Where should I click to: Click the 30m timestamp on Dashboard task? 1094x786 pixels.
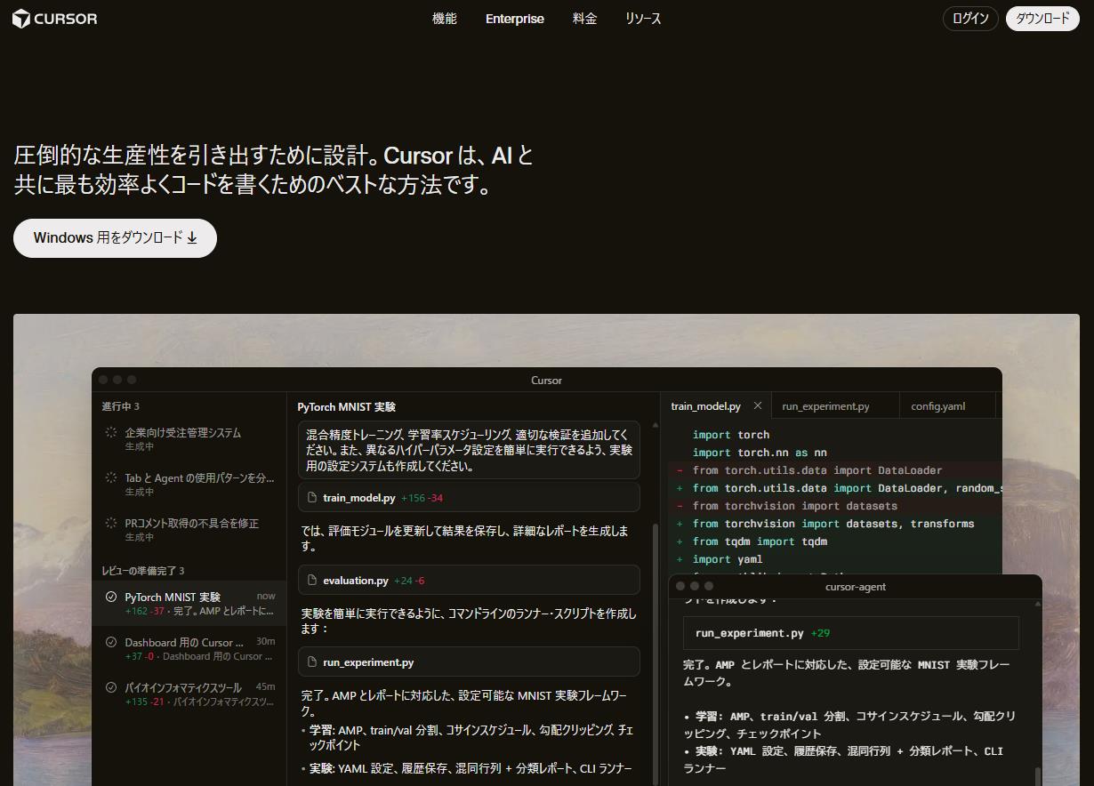click(265, 641)
